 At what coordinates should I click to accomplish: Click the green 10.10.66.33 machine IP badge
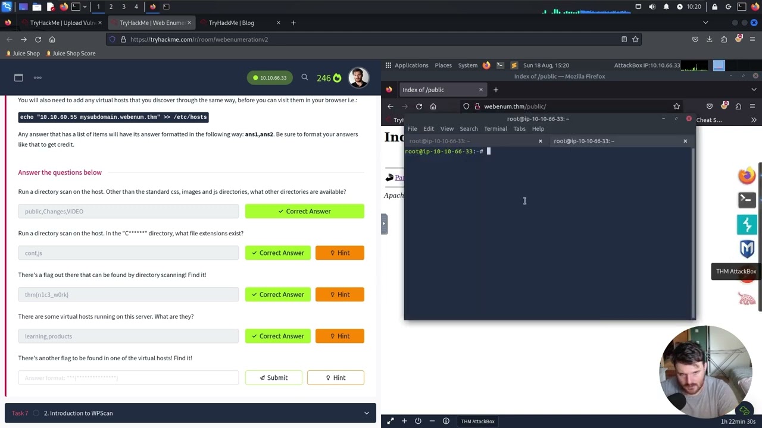coord(270,78)
